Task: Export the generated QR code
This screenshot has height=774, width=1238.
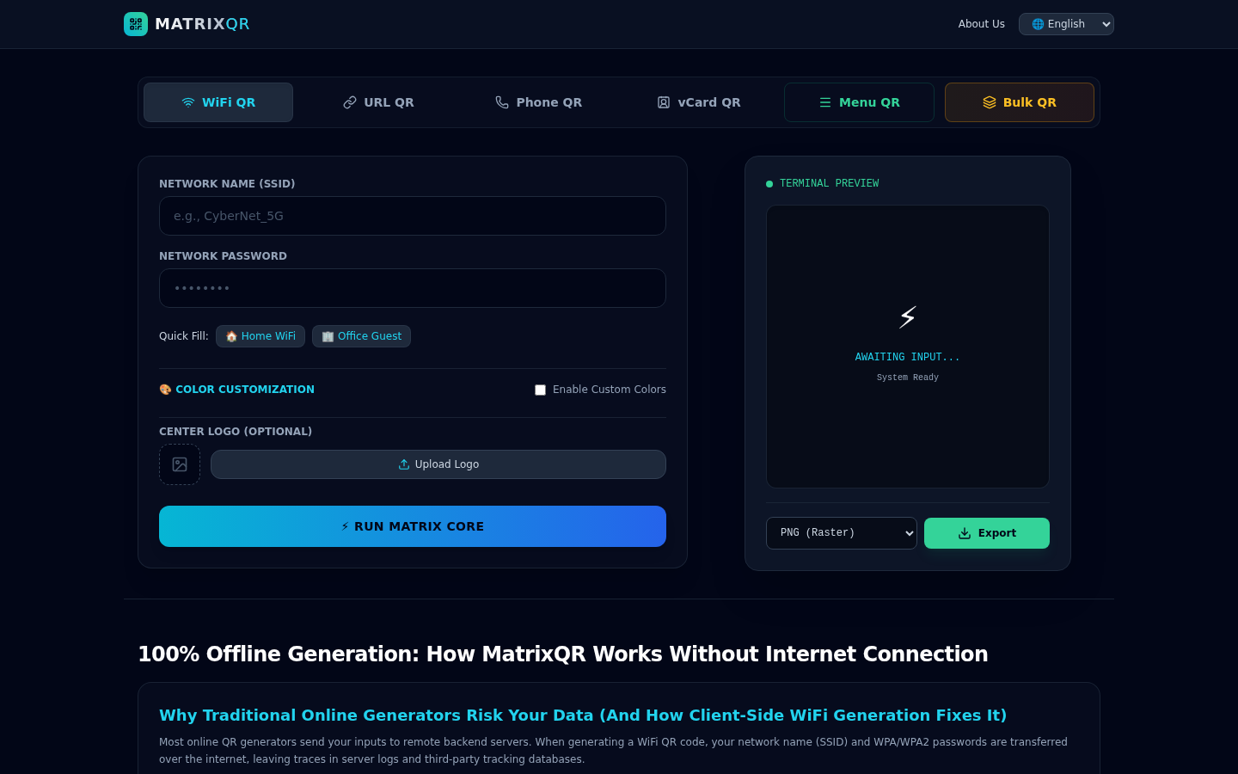Action: (x=987, y=533)
